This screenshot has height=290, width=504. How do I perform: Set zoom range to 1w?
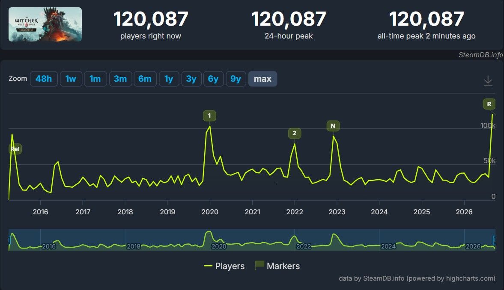click(71, 79)
